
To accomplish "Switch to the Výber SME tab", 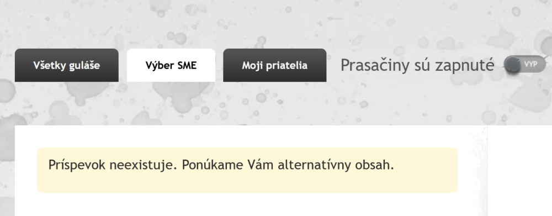I will pos(171,65).
